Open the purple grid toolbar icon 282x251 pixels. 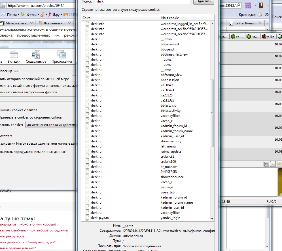click(x=248, y=5)
